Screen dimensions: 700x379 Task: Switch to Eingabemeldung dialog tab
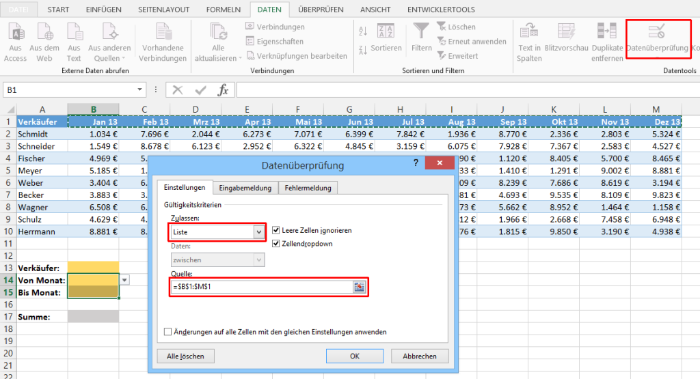point(245,188)
